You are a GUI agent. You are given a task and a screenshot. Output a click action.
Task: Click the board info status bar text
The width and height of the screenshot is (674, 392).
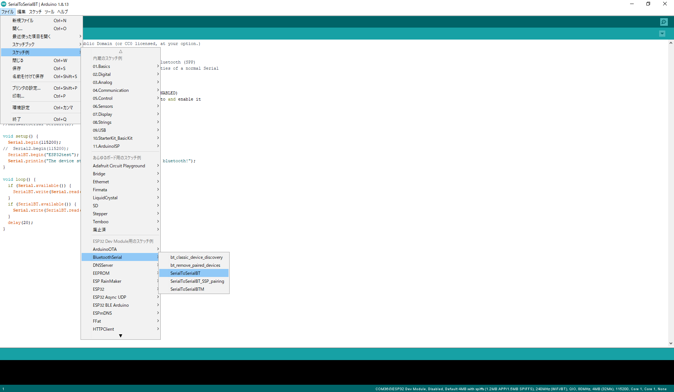521,389
